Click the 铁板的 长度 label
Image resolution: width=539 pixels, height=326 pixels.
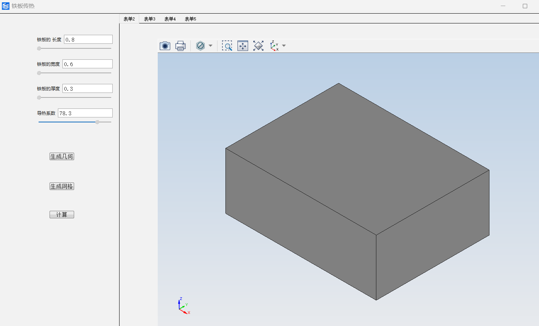(x=49, y=40)
